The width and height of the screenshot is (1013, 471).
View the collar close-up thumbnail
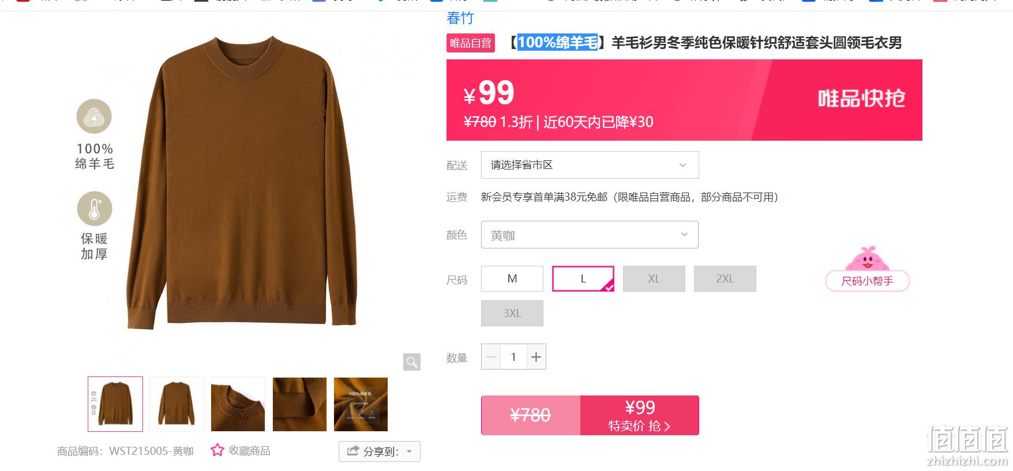(238, 404)
